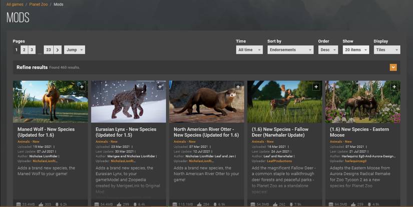Click plus icon on Eastern Moose thumbnail
Viewport: 413px width, 207px height.
394,87
